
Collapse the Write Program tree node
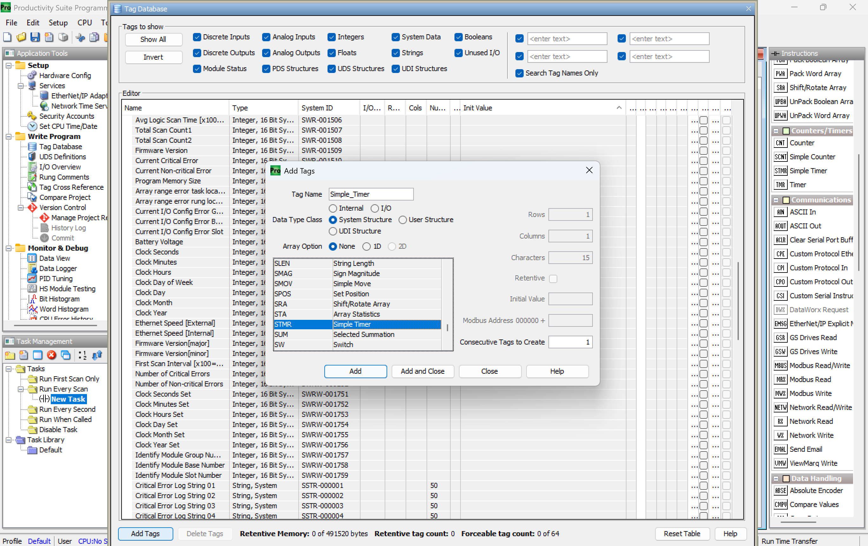tap(9, 137)
